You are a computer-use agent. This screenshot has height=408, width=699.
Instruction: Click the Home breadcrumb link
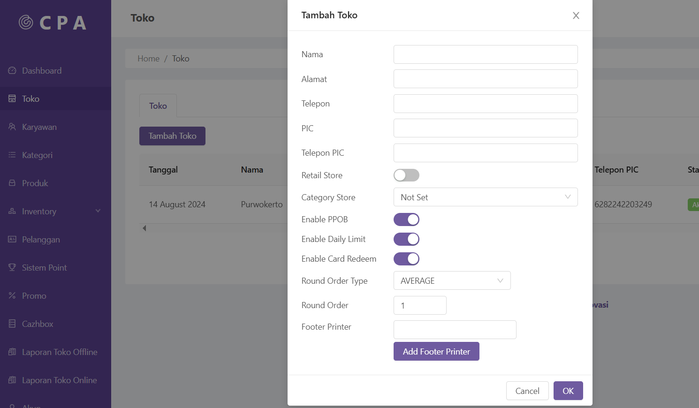(148, 59)
